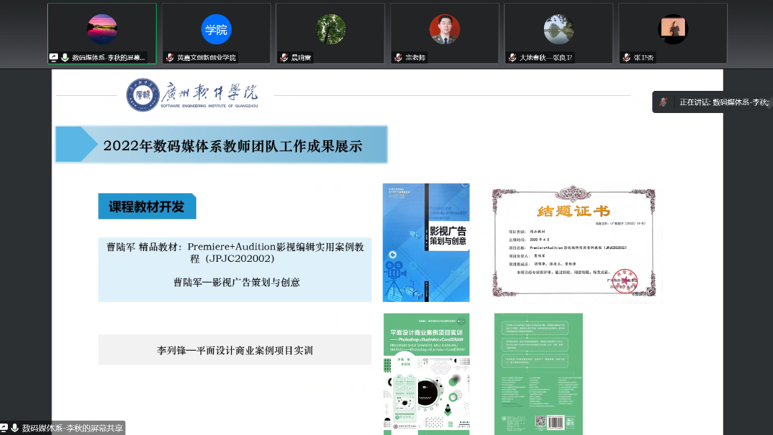
Task: Select the blue 学院 avatar participant tile
Action: pos(216,29)
